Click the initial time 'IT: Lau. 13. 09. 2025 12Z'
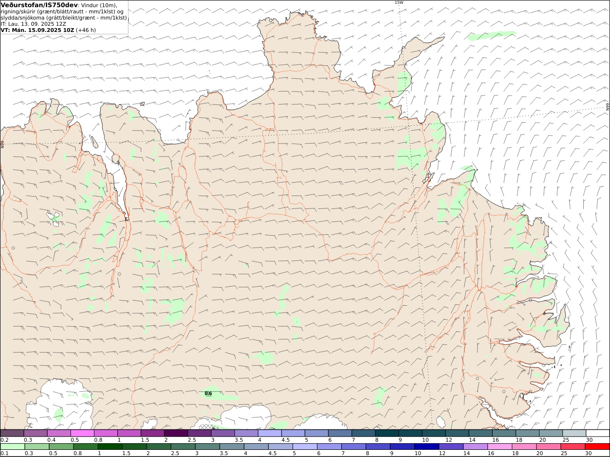Screen dimensions: 610x457 point(33,24)
